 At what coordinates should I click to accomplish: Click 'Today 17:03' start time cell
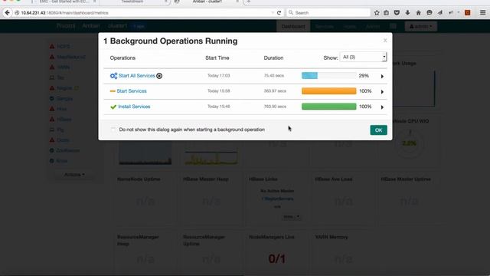[218, 76]
